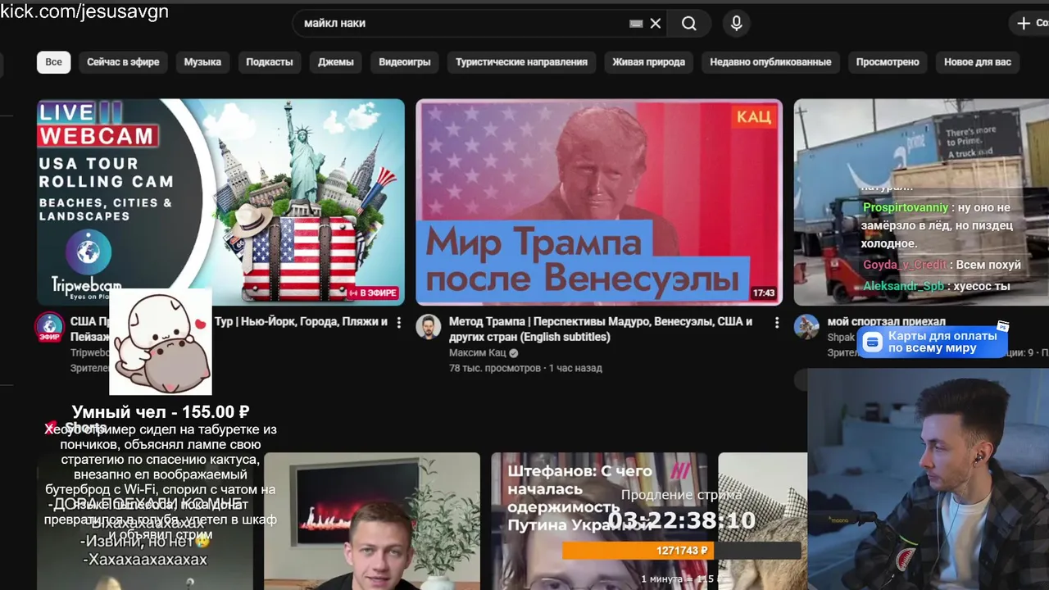
Task: Start voice search with the microphone icon
Action: [737, 24]
